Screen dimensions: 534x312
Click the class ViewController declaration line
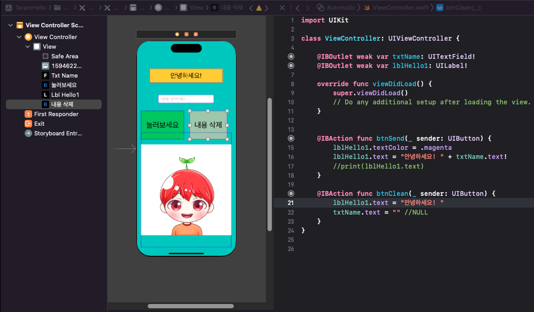380,39
